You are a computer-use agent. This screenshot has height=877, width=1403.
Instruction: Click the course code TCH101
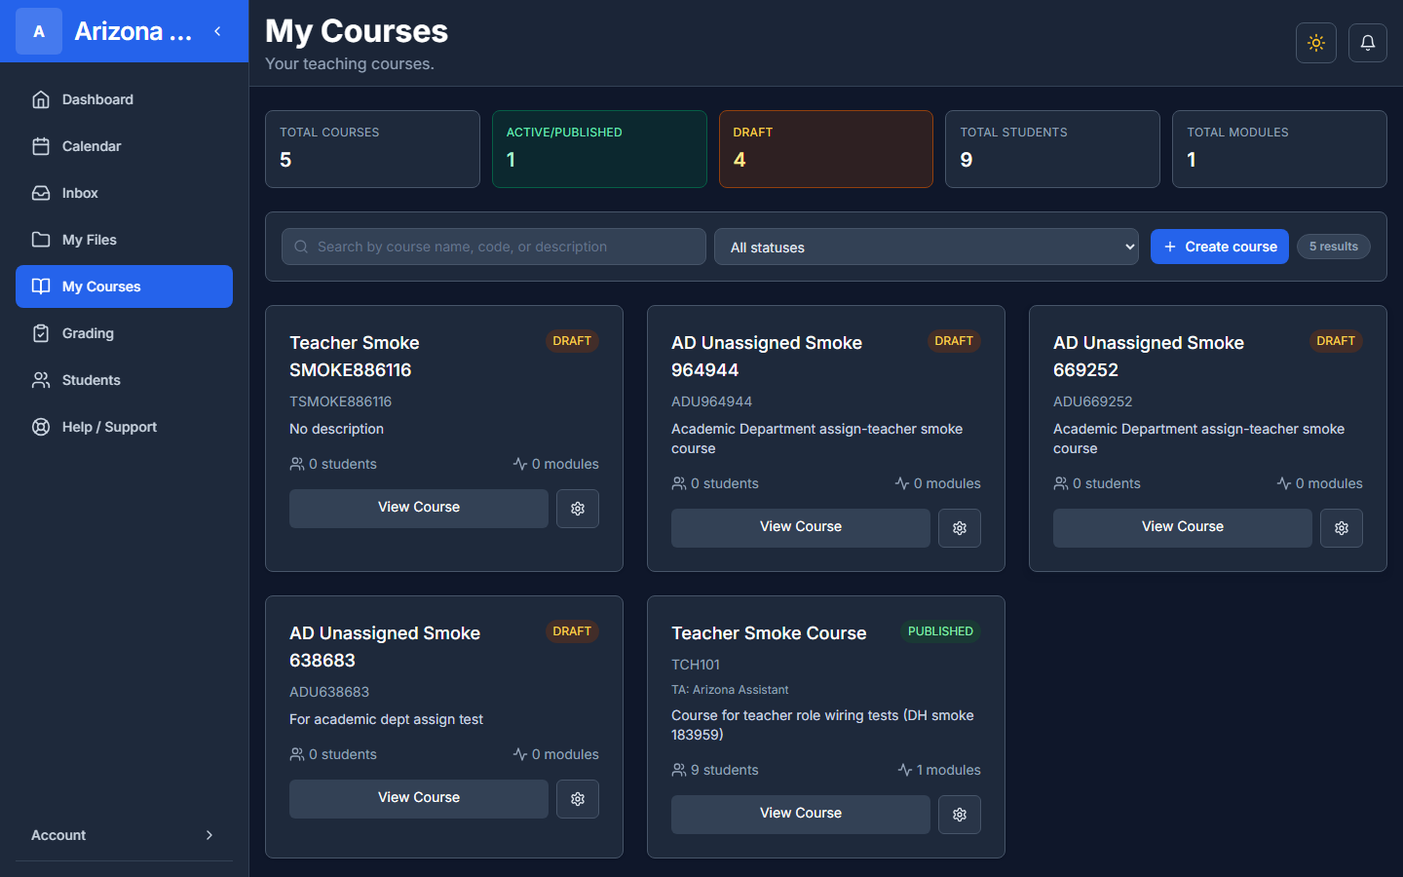pyautogui.click(x=696, y=665)
